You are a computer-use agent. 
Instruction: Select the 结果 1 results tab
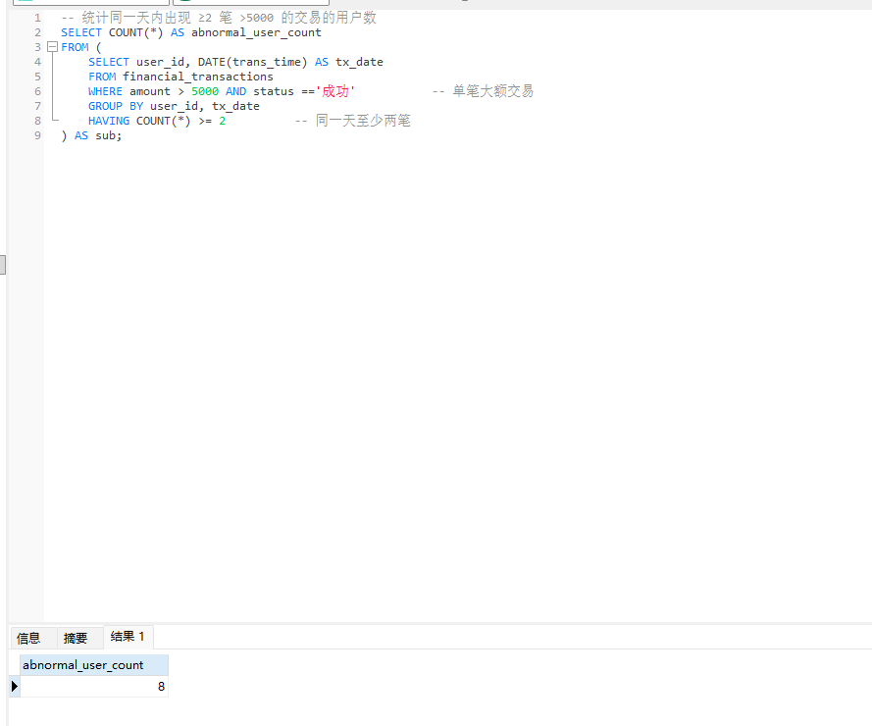pyautogui.click(x=128, y=637)
